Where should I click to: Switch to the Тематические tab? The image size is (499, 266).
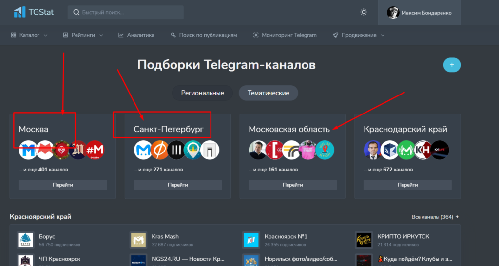[x=268, y=93]
